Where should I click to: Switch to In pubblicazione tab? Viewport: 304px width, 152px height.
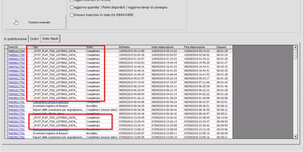pyautogui.click(x=15, y=39)
